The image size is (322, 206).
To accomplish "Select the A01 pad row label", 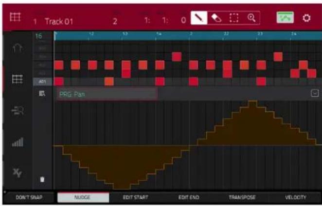I will [x=42, y=82].
